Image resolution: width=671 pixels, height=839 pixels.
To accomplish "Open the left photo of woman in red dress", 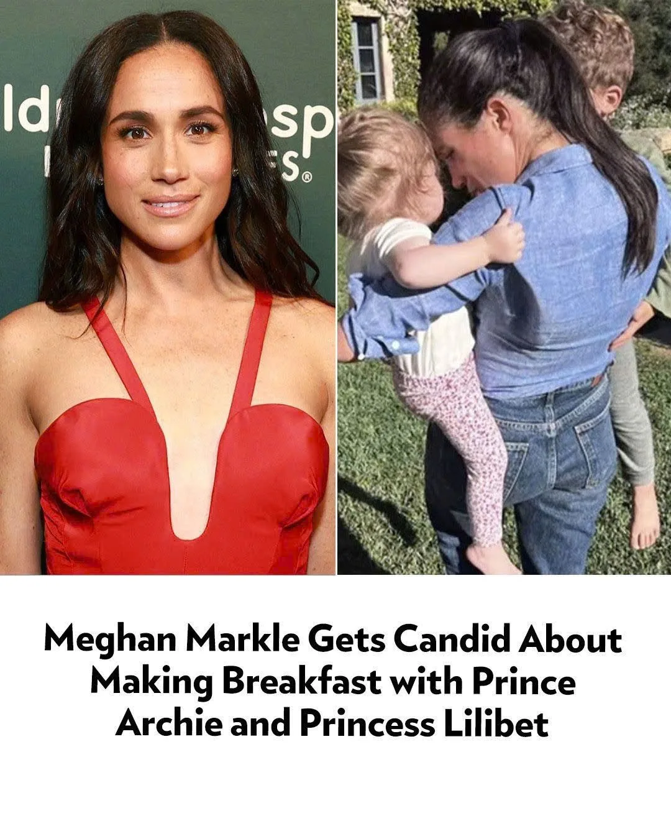I will pos(168,287).
